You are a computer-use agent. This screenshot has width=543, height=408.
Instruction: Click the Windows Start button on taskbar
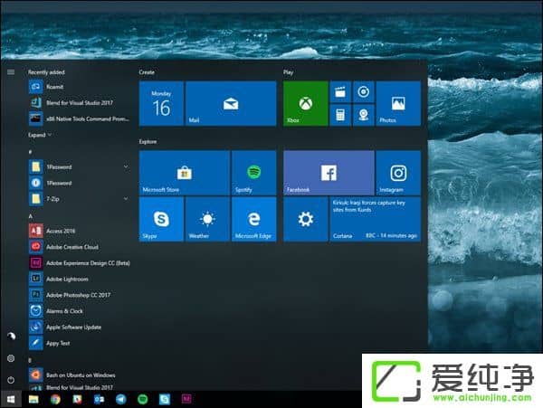[11, 399]
